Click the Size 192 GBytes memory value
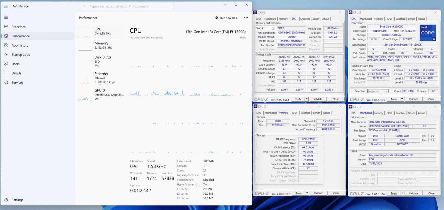444x210 pixels. pyautogui.click(x=278, y=125)
